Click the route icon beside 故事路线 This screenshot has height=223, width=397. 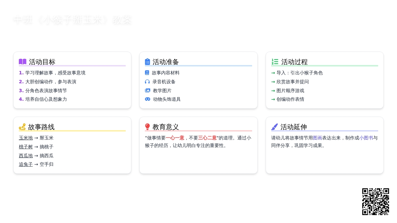click(22, 127)
